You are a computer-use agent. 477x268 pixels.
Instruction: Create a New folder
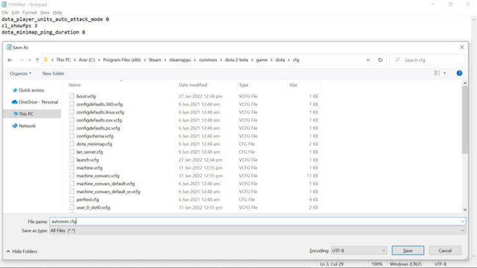click(x=54, y=73)
